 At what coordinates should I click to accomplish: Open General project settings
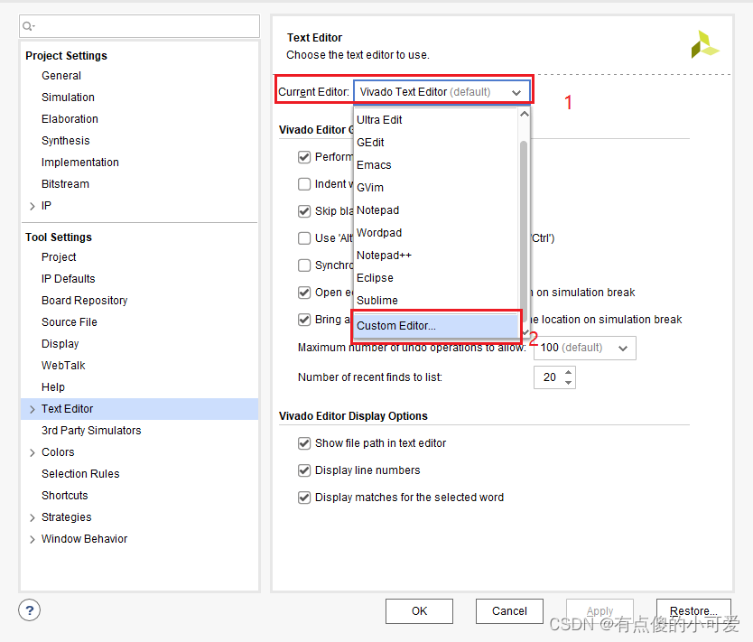pyautogui.click(x=61, y=76)
